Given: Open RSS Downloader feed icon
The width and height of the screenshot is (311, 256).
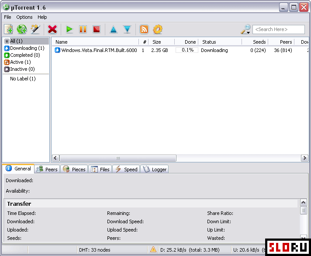Looking at the screenshot, I should coord(144,29).
